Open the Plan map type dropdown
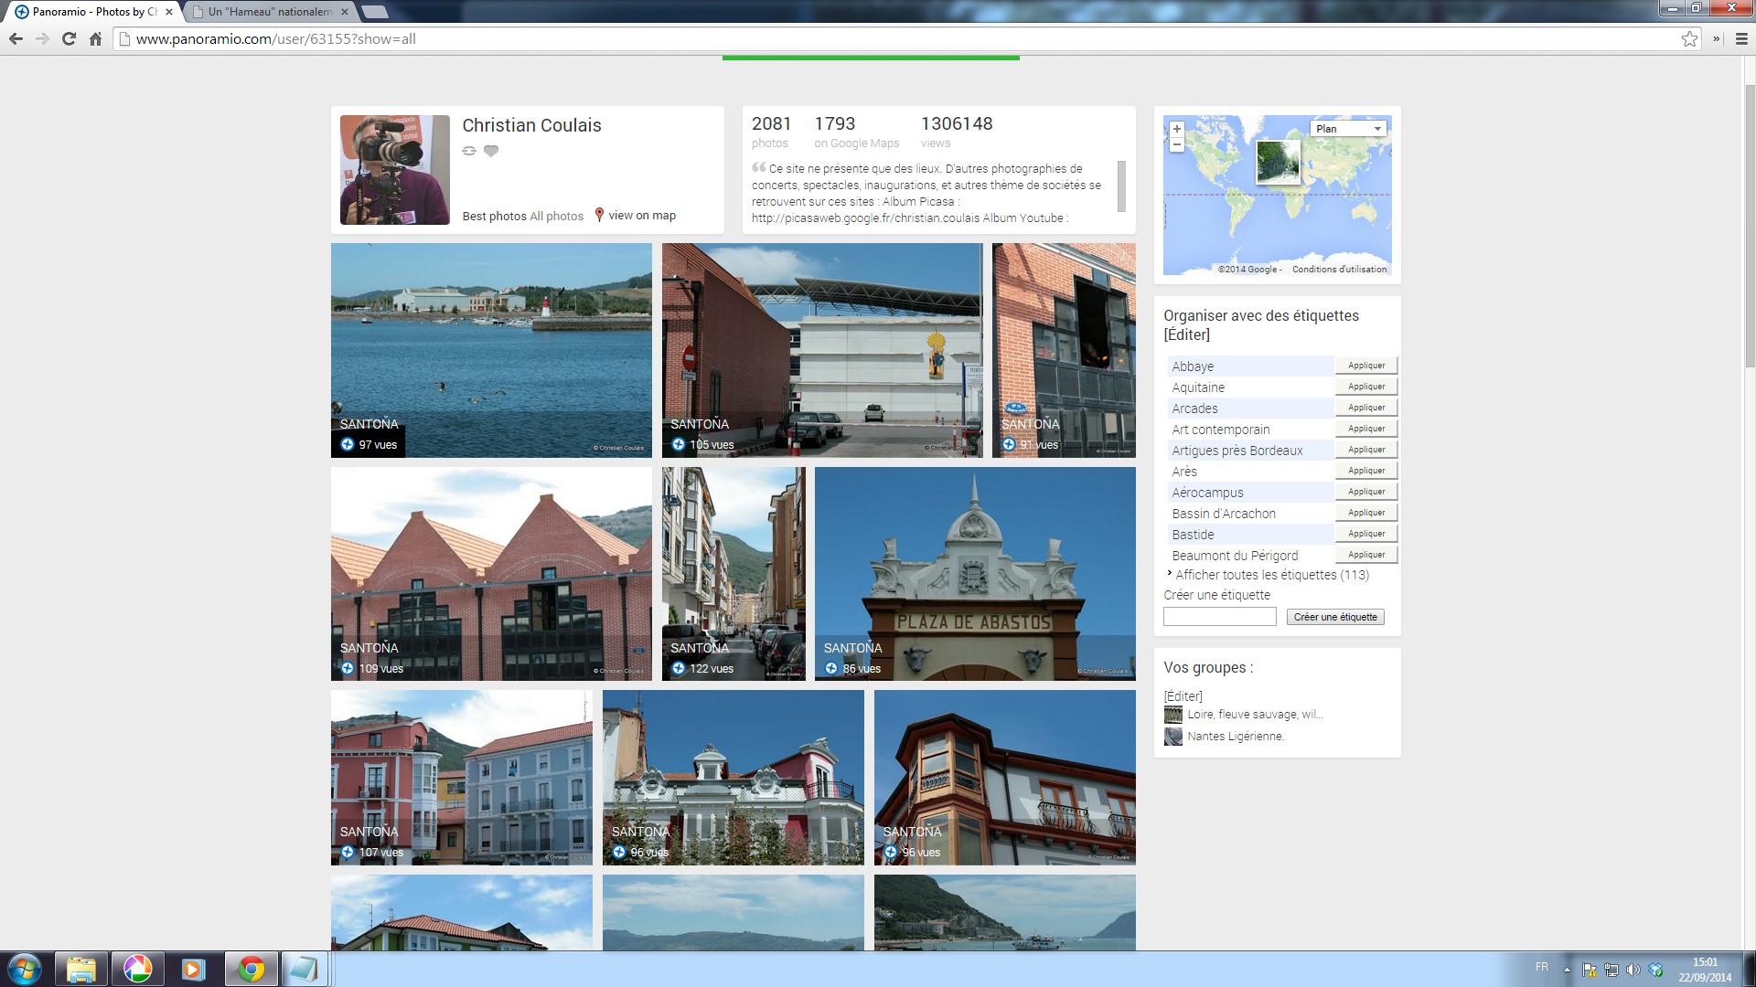 (1349, 129)
